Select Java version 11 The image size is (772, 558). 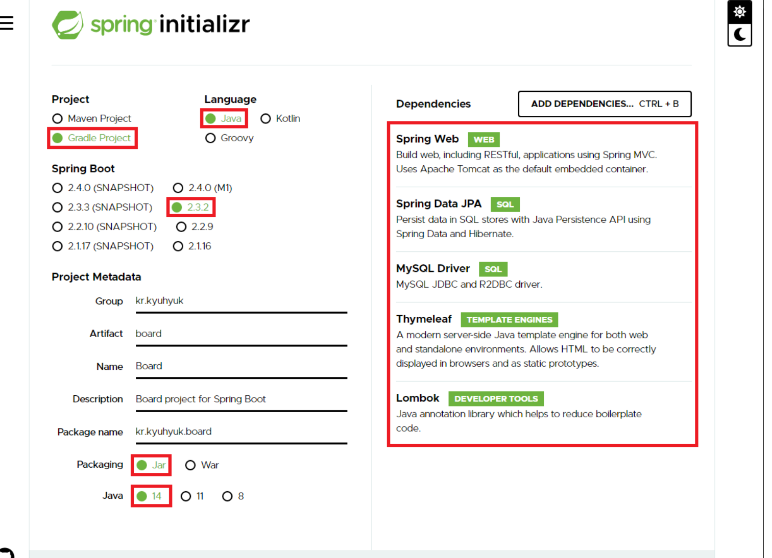(192, 496)
